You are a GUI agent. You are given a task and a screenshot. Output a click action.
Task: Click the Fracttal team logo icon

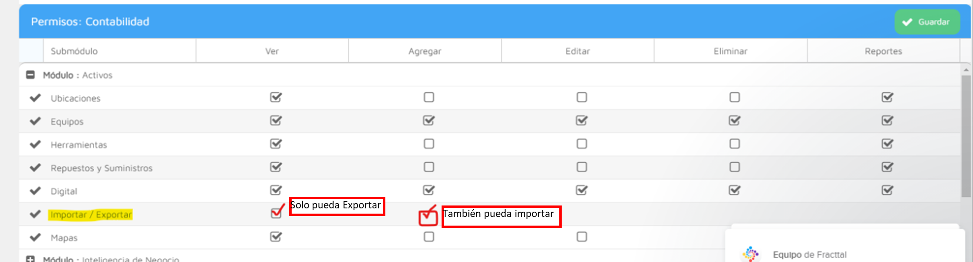coord(750,254)
